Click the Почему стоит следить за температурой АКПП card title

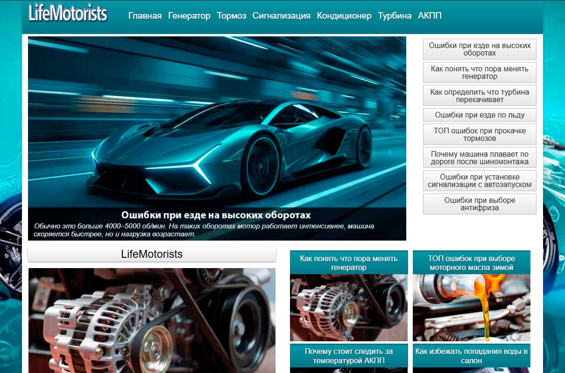[349, 356]
